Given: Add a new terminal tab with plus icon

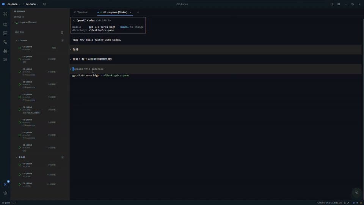Looking at the screenshot, I should pos(138,12).
